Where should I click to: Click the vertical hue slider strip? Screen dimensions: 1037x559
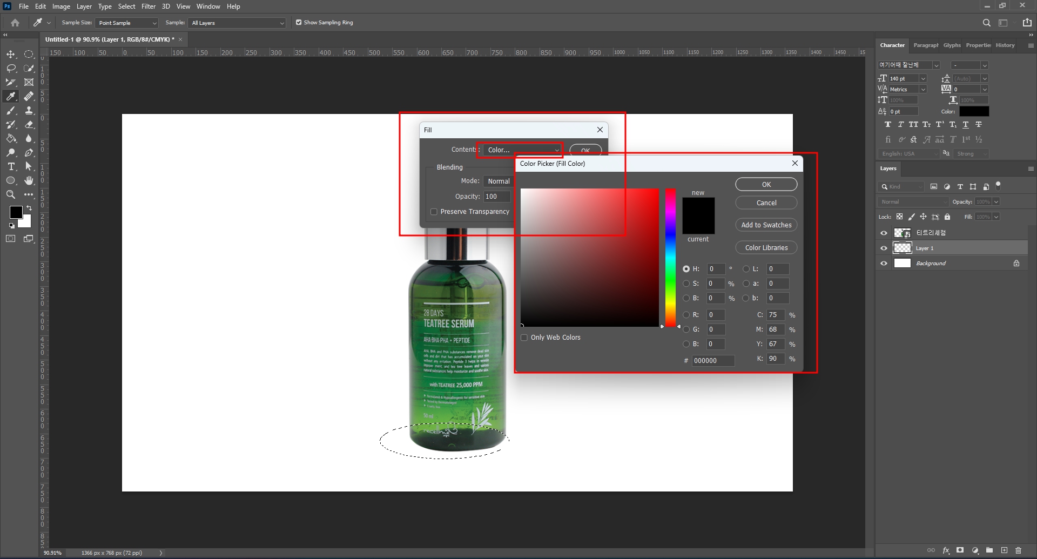point(670,258)
